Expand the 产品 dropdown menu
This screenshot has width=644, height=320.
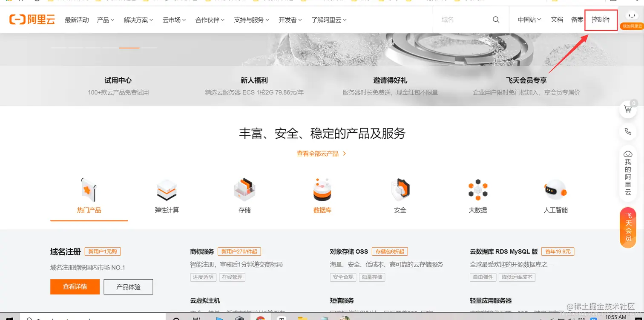[x=105, y=20]
